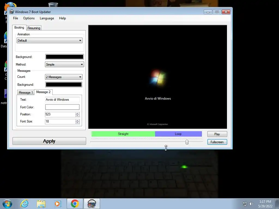Viewport: 279px width, 209px height.
Task: Open the network tray icon
Action: [245, 204]
